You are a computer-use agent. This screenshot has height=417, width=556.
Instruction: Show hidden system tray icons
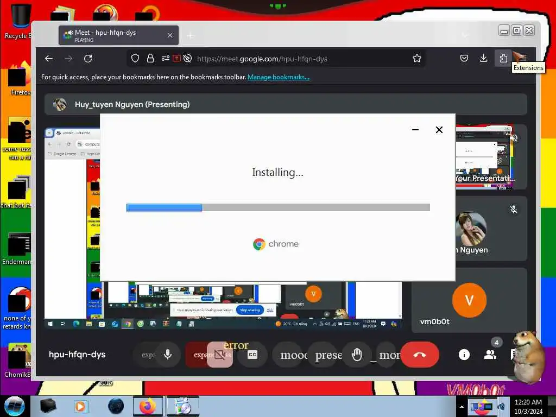462,407
